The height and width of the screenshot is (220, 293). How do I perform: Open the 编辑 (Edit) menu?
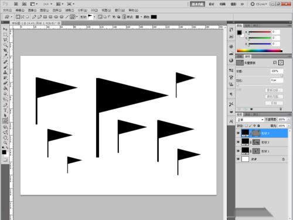pos(20,11)
